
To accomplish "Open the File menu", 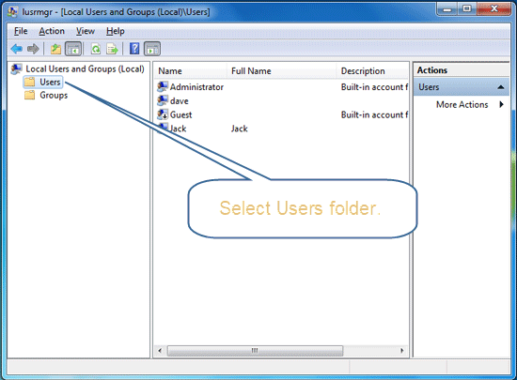I will (21, 31).
